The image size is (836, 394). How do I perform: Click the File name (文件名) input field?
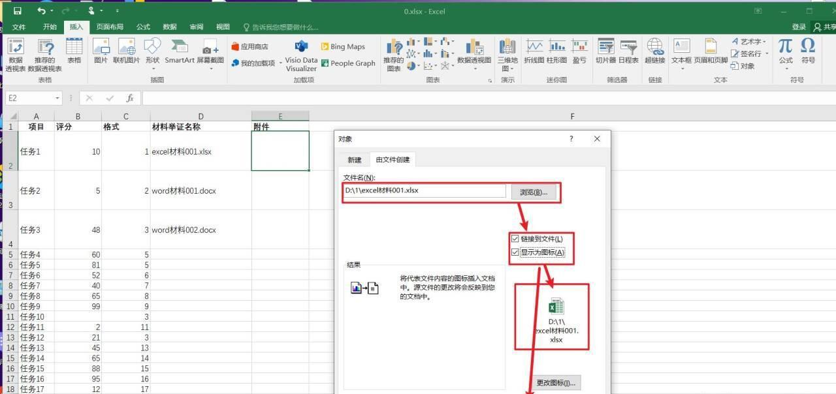(425, 190)
